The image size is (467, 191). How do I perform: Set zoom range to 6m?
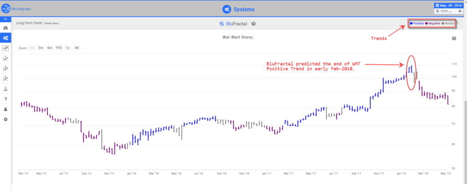50,47
